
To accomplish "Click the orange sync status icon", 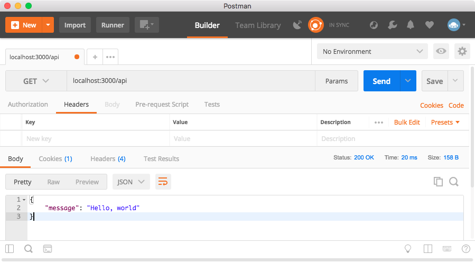I will pyautogui.click(x=316, y=25).
